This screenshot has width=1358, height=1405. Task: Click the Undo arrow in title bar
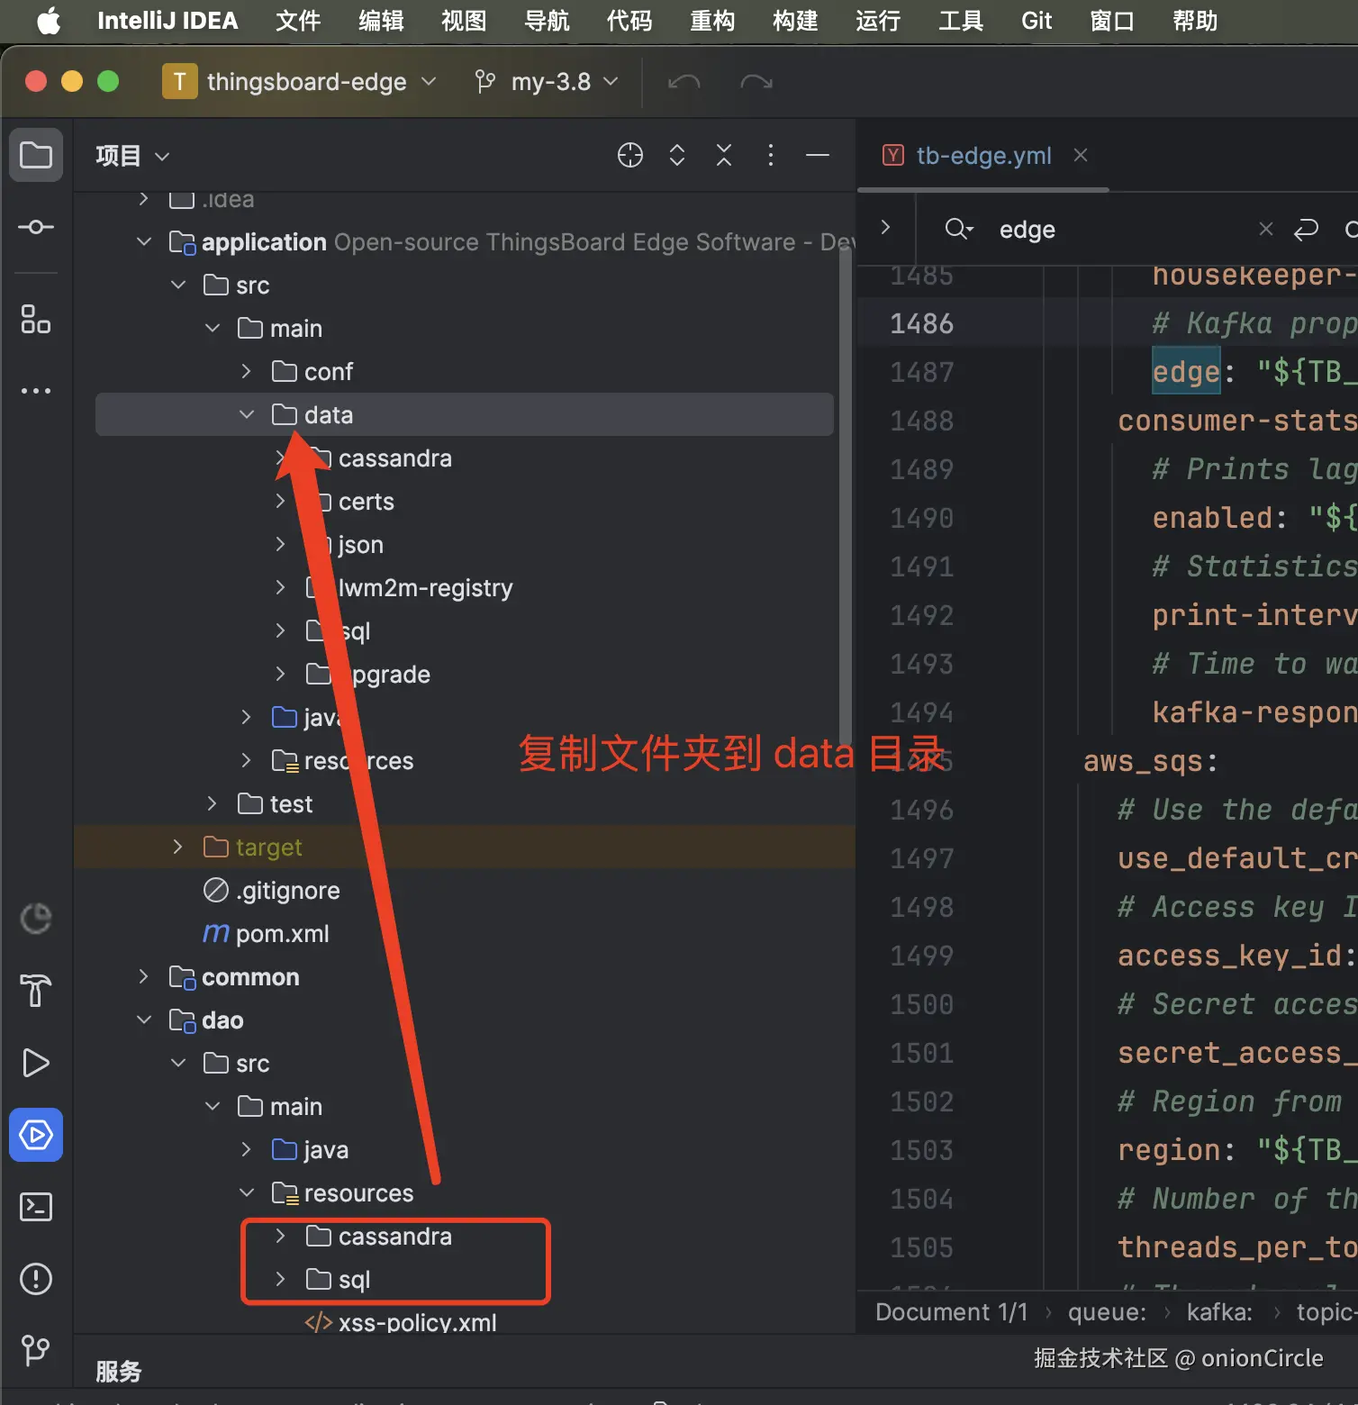684,82
